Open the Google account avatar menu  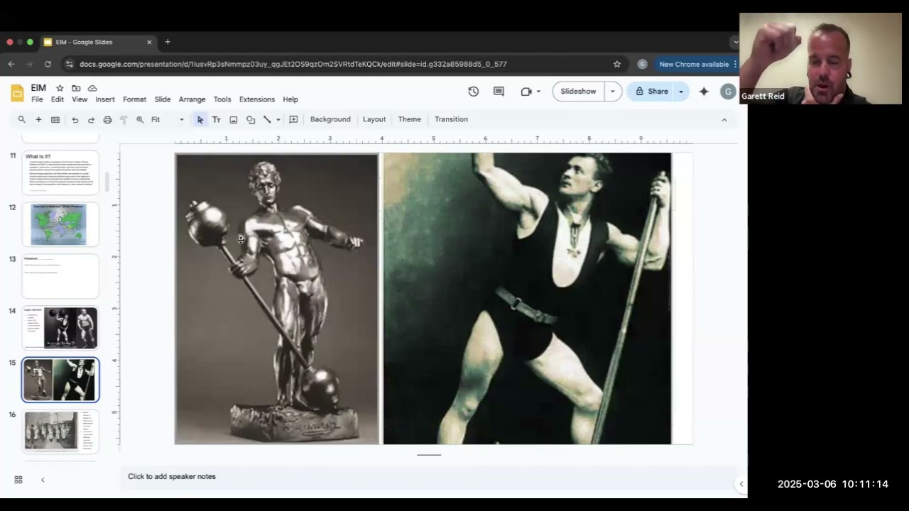[728, 92]
